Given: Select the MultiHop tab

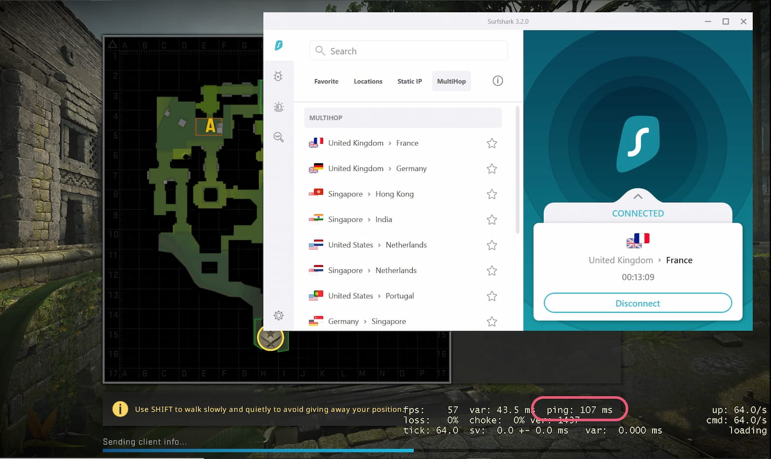Looking at the screenshot, I should (451, 81).
